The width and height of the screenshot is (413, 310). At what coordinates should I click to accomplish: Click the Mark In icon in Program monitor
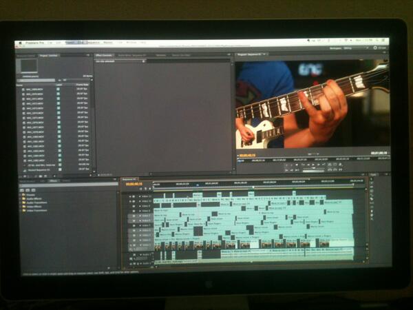[286, 165]
